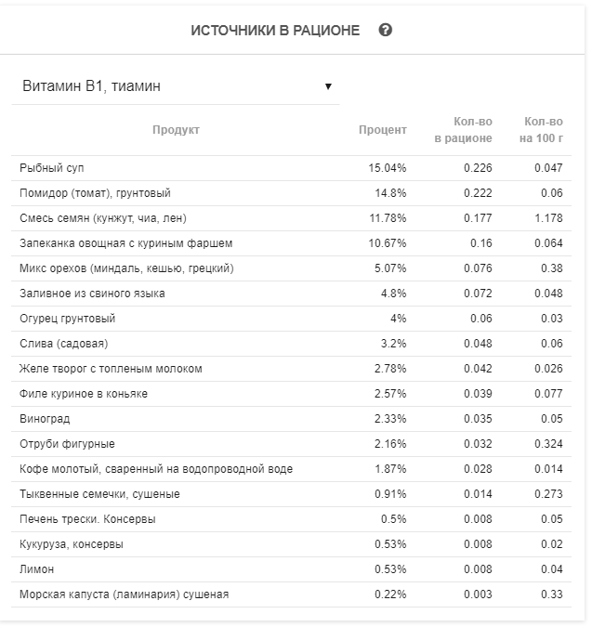Click Микс орехов (миндаль, кешью, грецкий)
Viewport: 592px width, 627px height.
126,268
